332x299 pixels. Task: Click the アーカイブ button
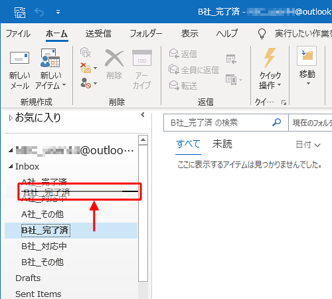tap(142, 70)
